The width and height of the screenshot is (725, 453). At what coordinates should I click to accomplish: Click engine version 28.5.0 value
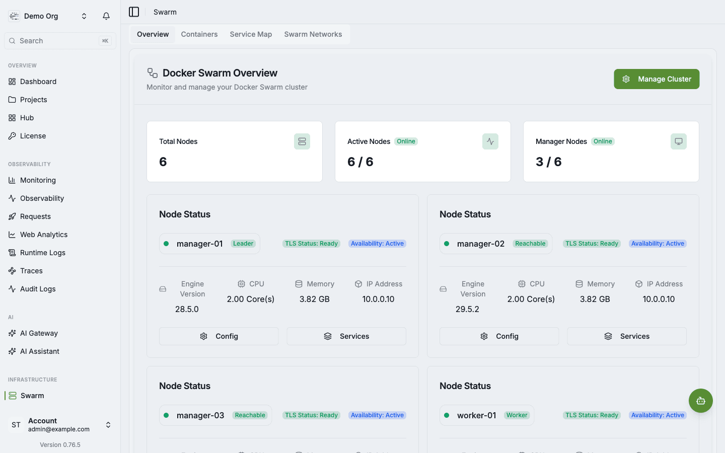[x=187, y=309]
